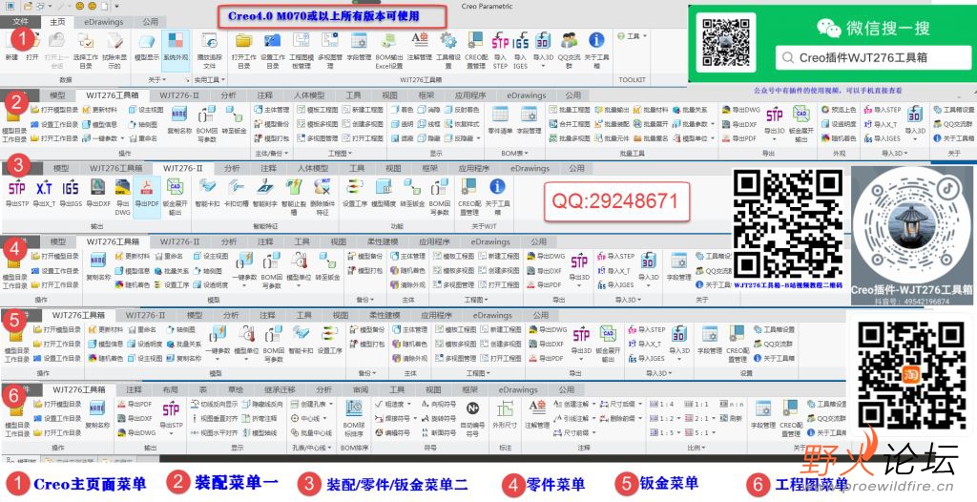Viewport: 977px width, 502px height.
Task: Click the 折弯注释 tool
Action: click(x=260, y=418)
